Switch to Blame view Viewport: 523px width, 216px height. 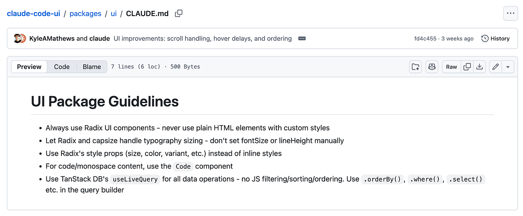click(92, 66)
